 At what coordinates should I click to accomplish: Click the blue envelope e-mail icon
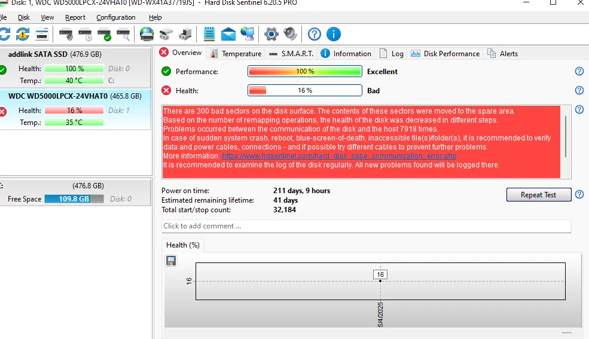[x=228, y=34]
